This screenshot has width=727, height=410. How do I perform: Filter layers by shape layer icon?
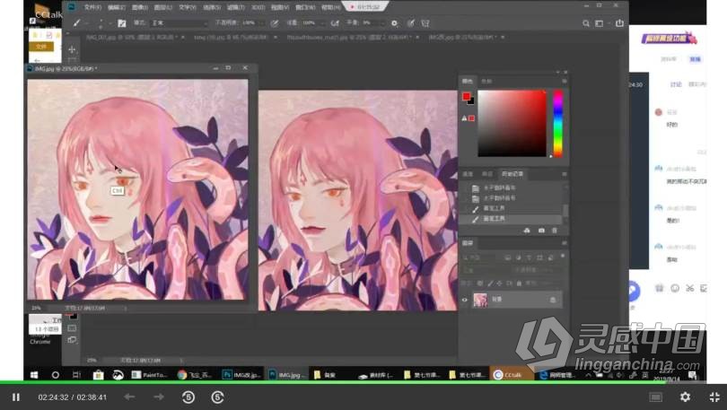[539, 257]
